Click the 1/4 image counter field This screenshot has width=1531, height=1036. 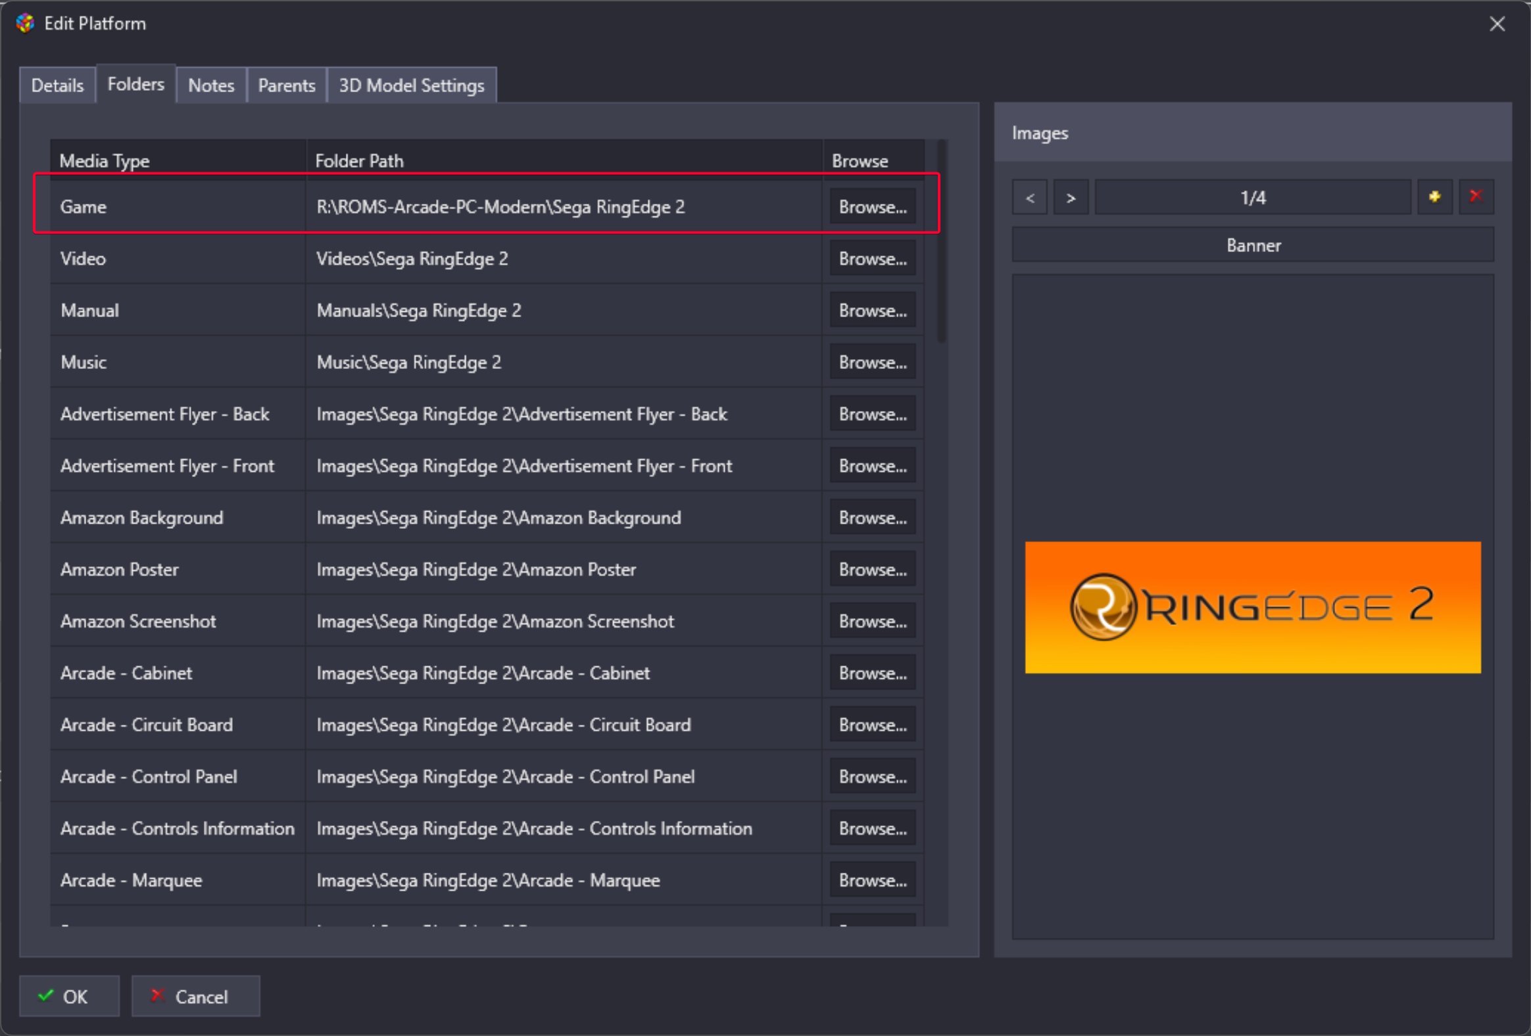(1252, 197)
